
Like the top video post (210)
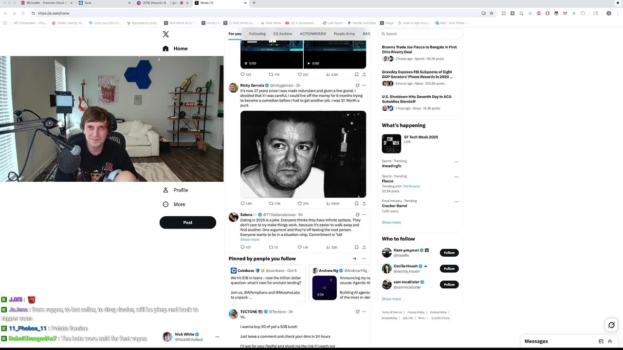coord(303,74)
